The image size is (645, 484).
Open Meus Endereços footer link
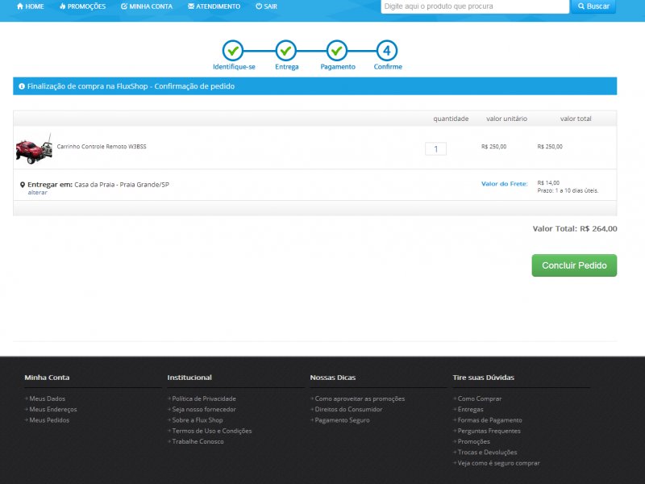[53, 409]
